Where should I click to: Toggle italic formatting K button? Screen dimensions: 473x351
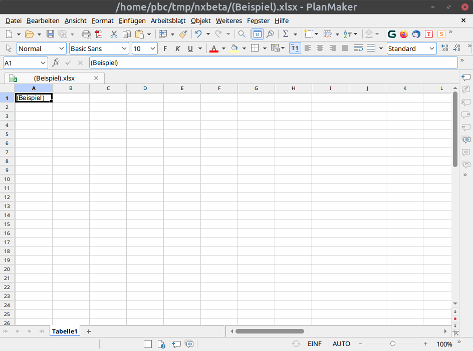(178, 49)
